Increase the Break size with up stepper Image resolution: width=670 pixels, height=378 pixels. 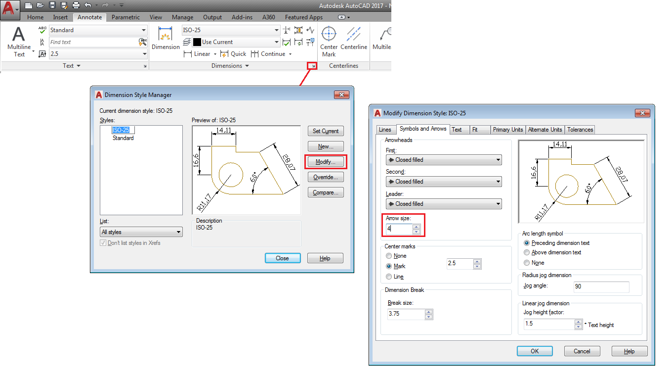pyautogui.click(x=428, y=312)
